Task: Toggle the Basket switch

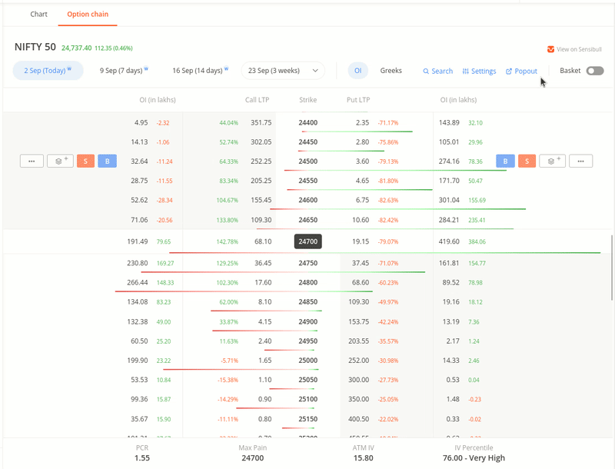Action: tap(594, 71)
